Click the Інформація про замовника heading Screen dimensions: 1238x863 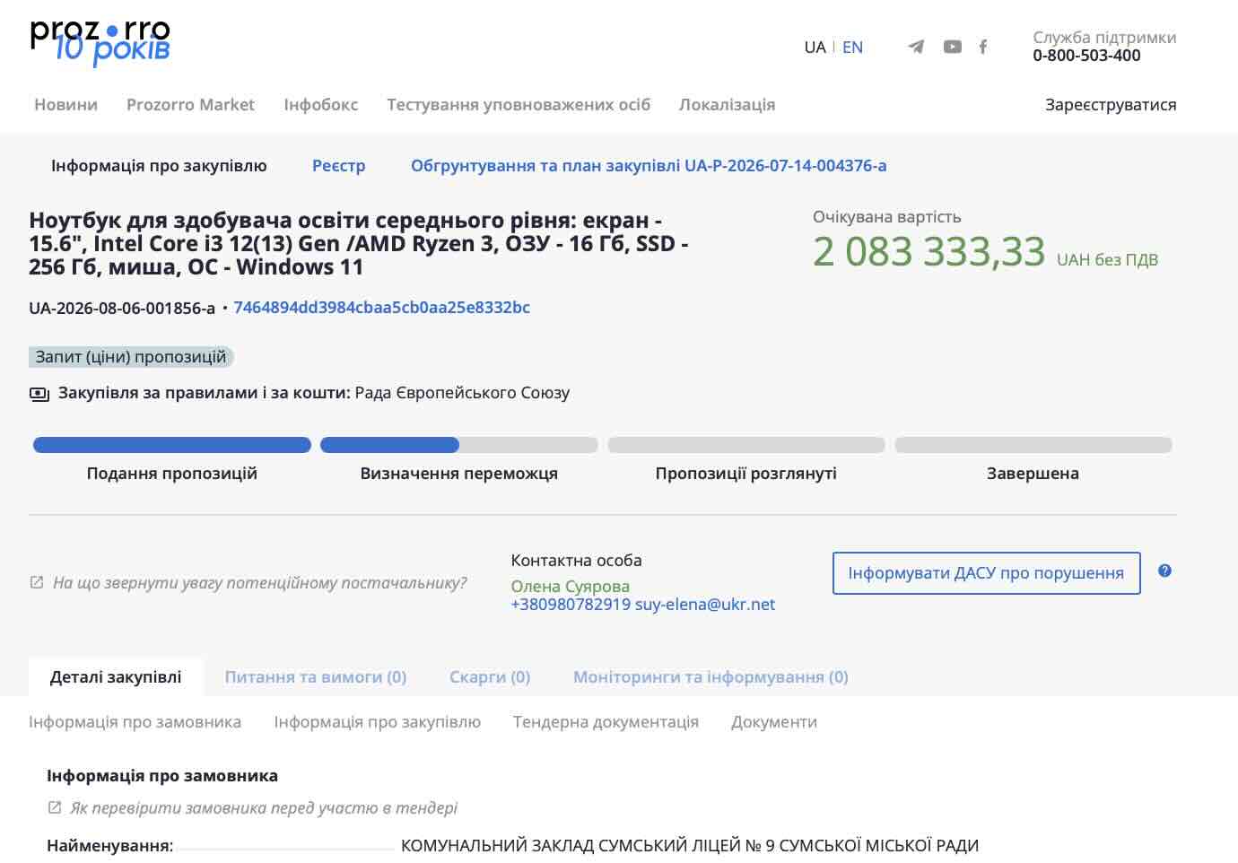coord(162,775)
